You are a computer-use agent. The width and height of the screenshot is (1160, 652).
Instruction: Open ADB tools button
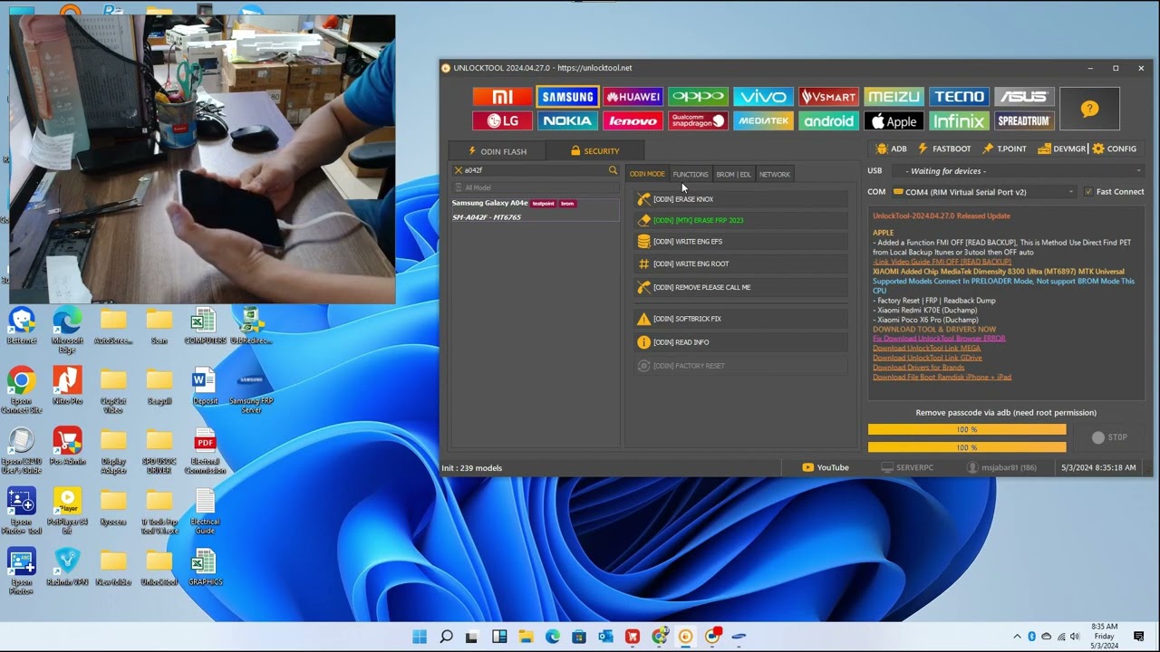(891, 149)
